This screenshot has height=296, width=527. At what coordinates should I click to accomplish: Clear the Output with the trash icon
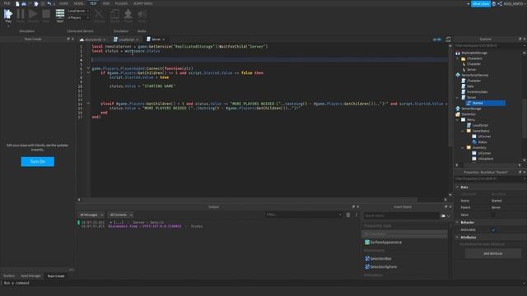coord(348,215)
